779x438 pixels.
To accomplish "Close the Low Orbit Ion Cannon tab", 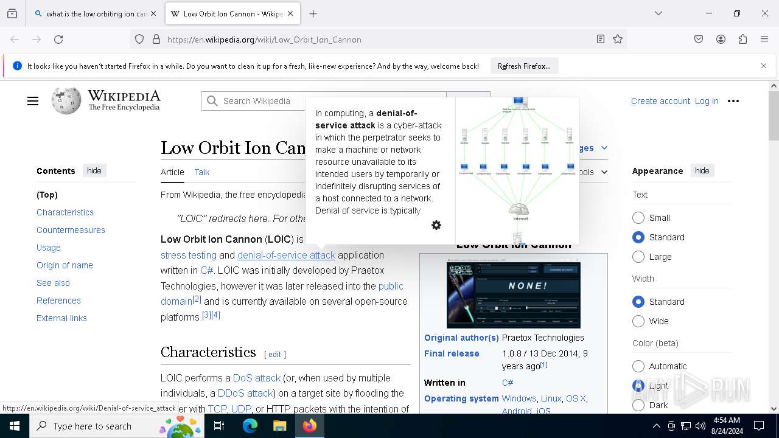I will tap(290, 13).
